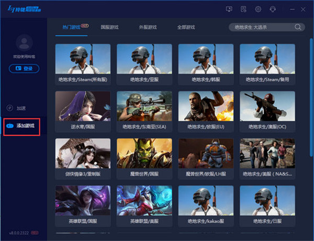The image size is (314, 241).
Task: Open 绝地求生/Steam(所有服) game card
Action: (83, 64)
